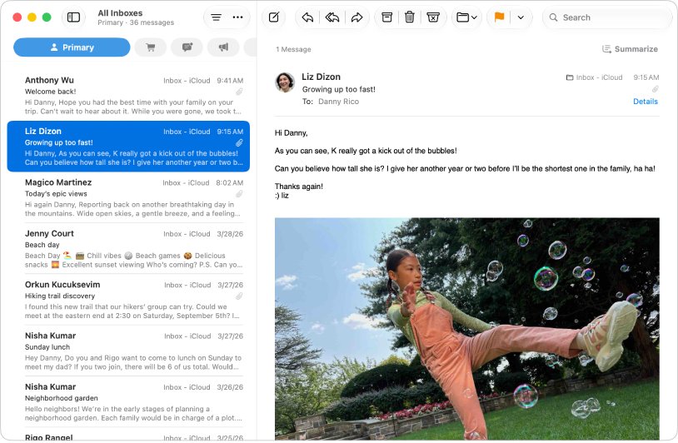Click the paperclip in Orkun Kucuksevim's row
The width and height of the screenshot is (678, 443).
tap(239, 296)
